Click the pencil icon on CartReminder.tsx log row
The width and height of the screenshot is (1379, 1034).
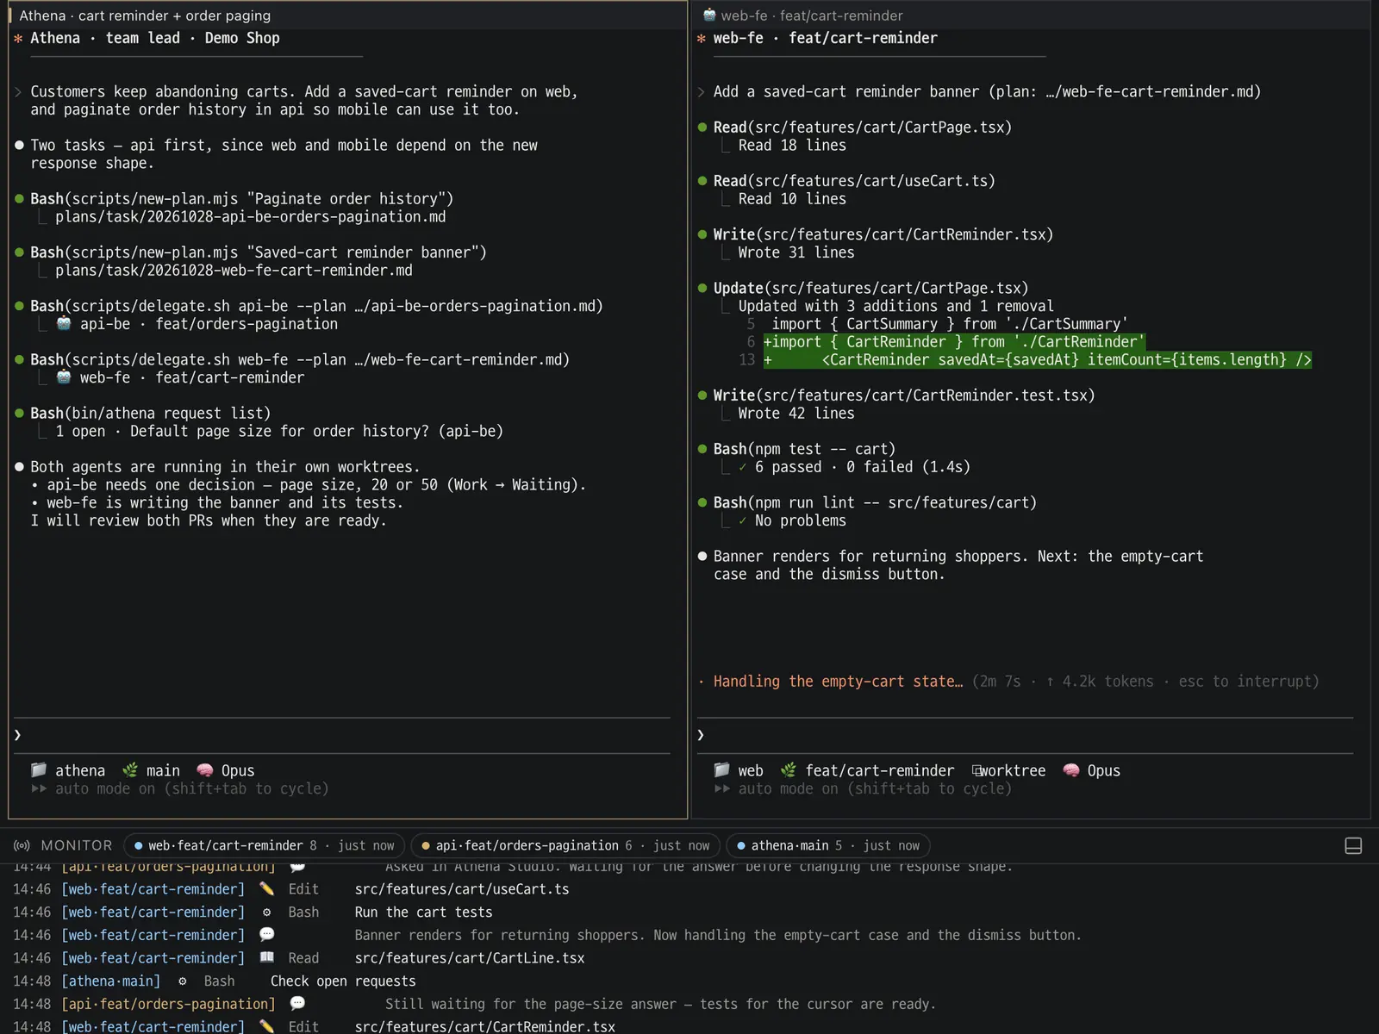(x=267, y=1027)
